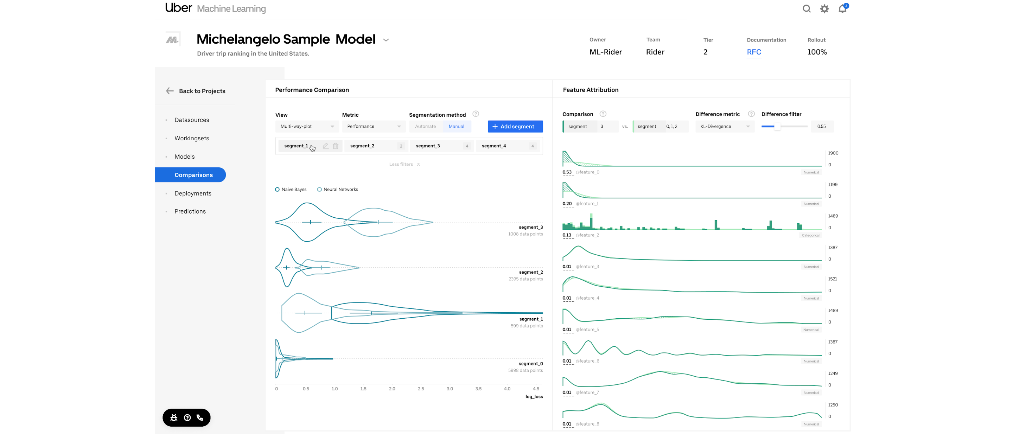Switch segmentation method to Automate
Screen dimensions: 1013x434
click(x=425, y=126)
